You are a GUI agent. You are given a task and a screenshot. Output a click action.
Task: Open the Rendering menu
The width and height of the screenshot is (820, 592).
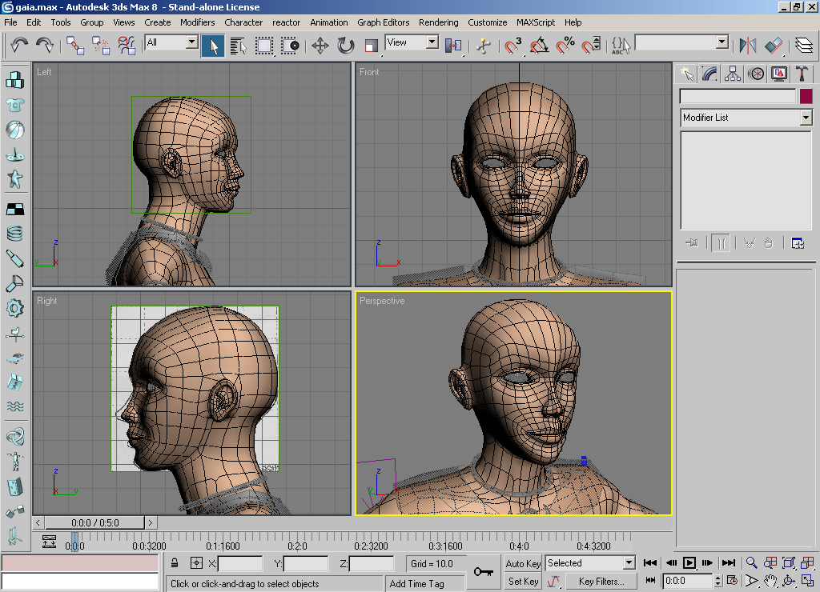coord(438,22)
